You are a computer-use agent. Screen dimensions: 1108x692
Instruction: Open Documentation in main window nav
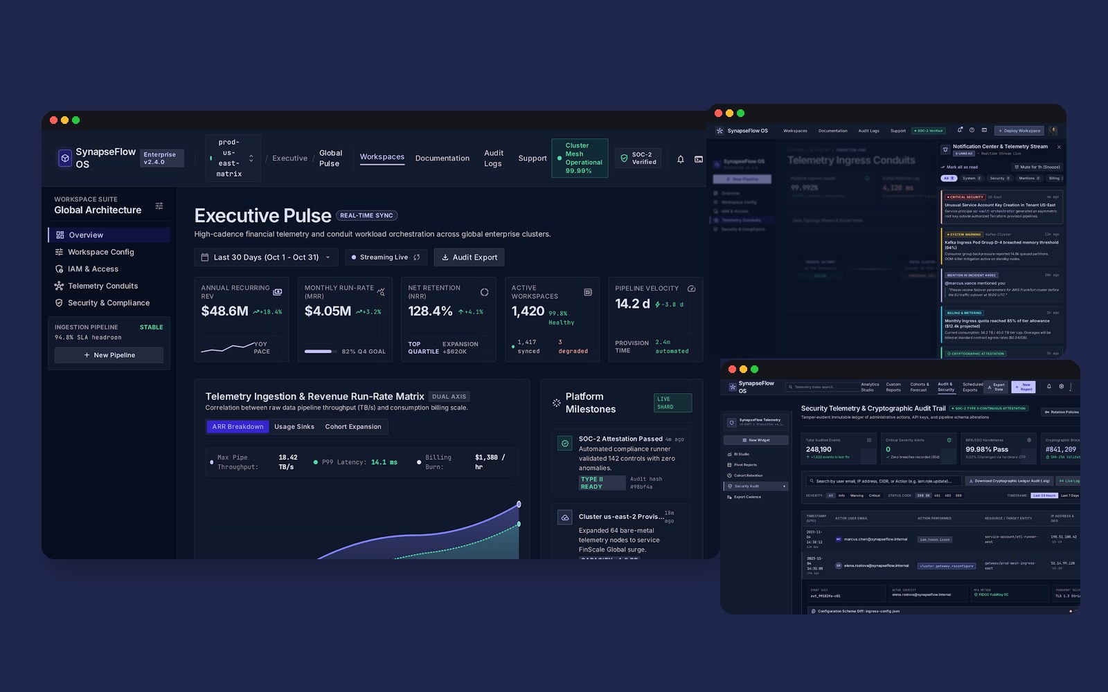coord(442,158)
